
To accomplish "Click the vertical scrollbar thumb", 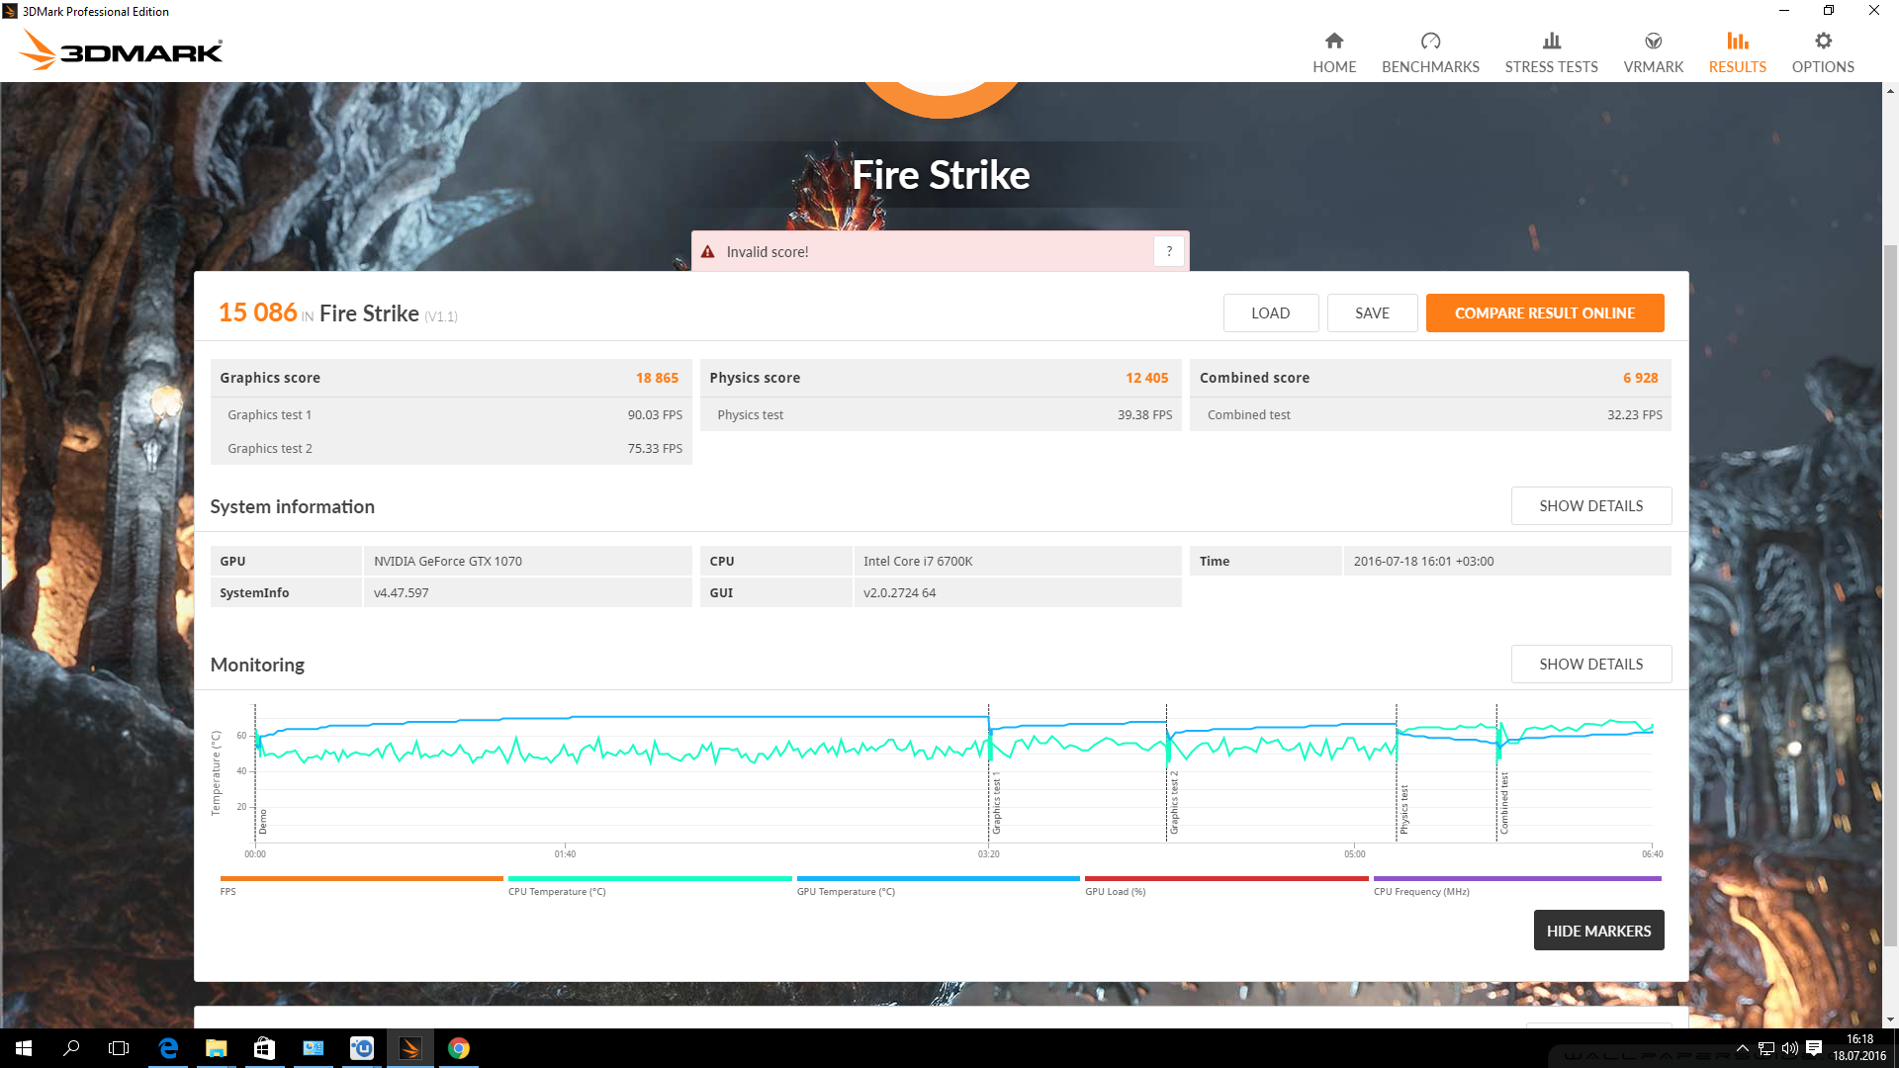I will [1890, 593].
